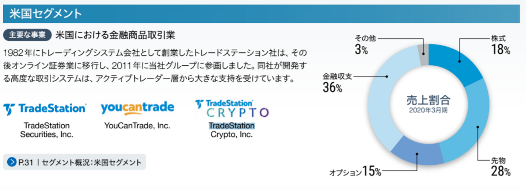Screen dimensions: 526x191
Task: Click the 主要な事業 badge
Action: pos(27,35)
